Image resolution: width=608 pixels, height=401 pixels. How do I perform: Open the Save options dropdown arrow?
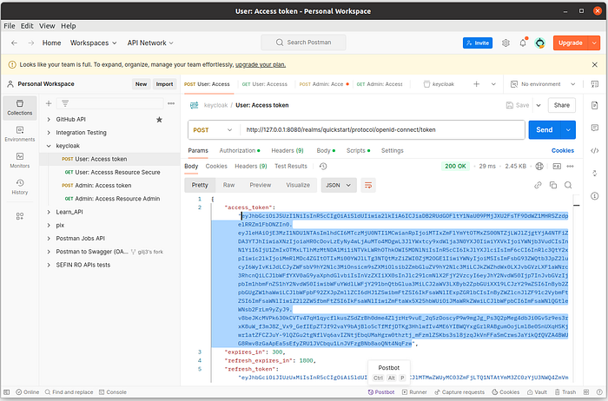pos(539,105)
